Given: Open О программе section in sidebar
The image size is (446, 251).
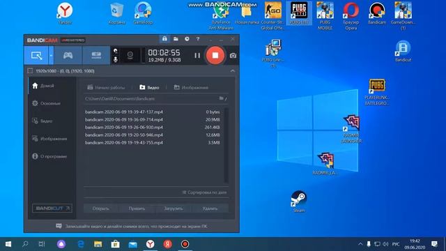Looking at the screenshot, I should (49, 156).
